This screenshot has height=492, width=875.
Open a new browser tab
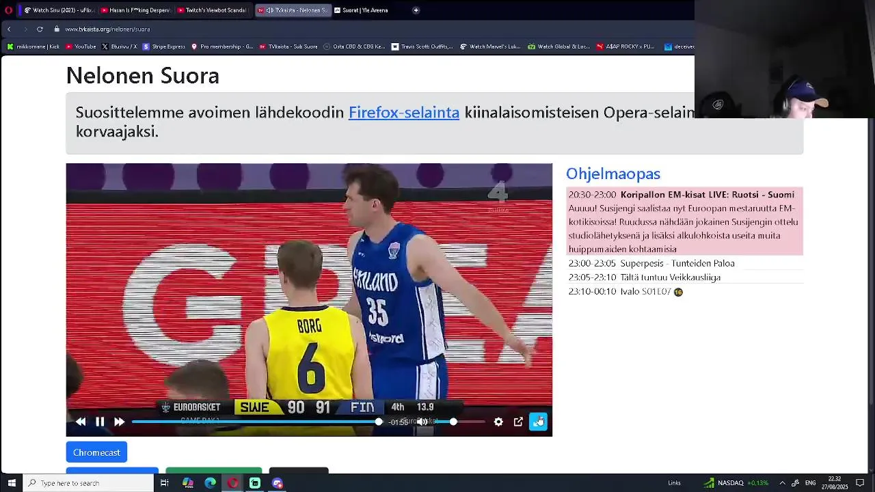tap(416, 10)
